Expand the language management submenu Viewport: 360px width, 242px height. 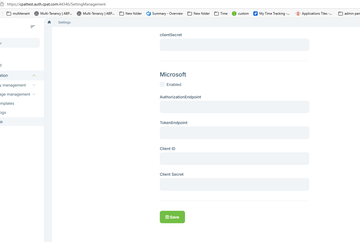click(34, 94)
